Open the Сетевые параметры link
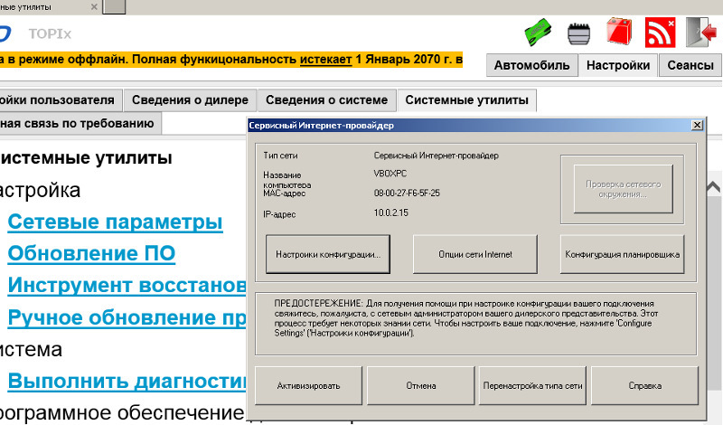723x425 pixels. coord(116,222)
